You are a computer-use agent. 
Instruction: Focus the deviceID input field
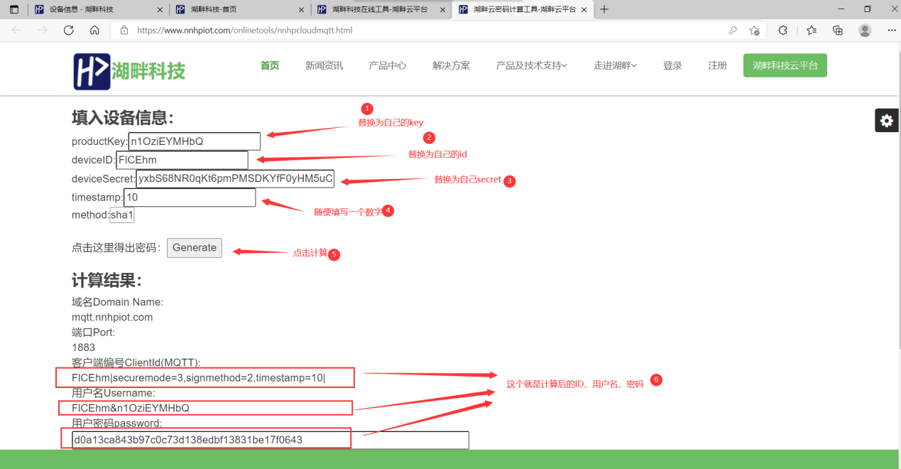182,160
